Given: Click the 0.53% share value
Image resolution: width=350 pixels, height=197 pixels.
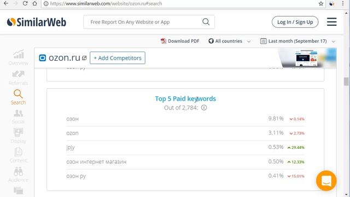Looking at the screenshot, I should pyautogui.click(x=276, y=147).
